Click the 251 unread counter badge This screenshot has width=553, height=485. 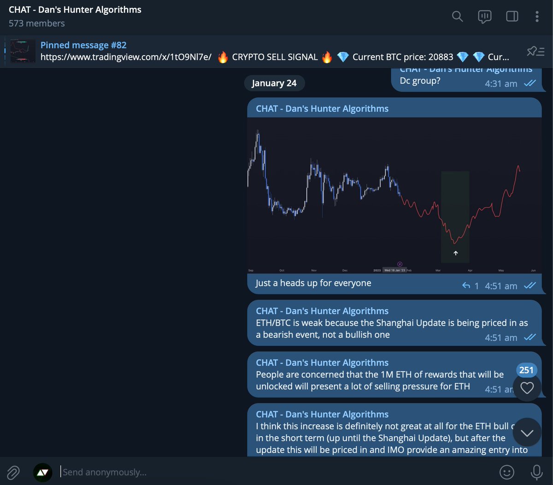(526, 370)
